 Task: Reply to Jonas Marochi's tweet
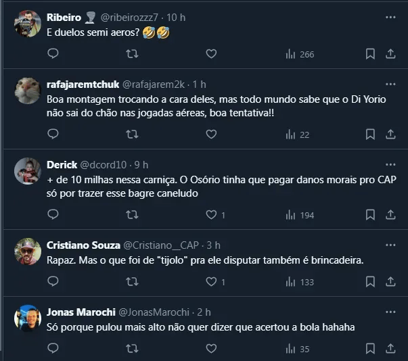(53, 349)
